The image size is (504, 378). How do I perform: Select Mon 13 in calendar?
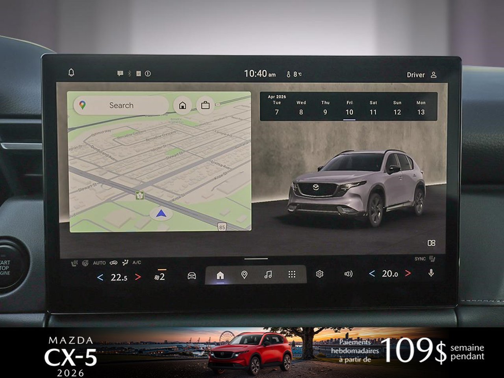pyautogui.click(x=421, y=108)
